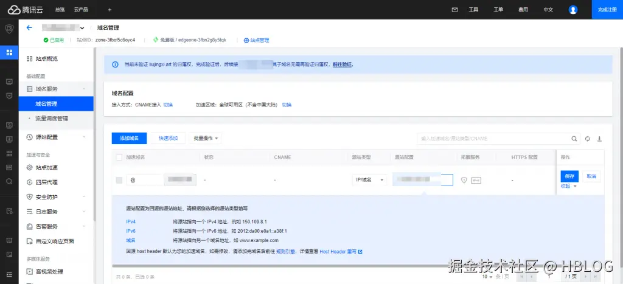Click the origin address input field
Viewport: 623px width, 284px height.
pos(423,180)
